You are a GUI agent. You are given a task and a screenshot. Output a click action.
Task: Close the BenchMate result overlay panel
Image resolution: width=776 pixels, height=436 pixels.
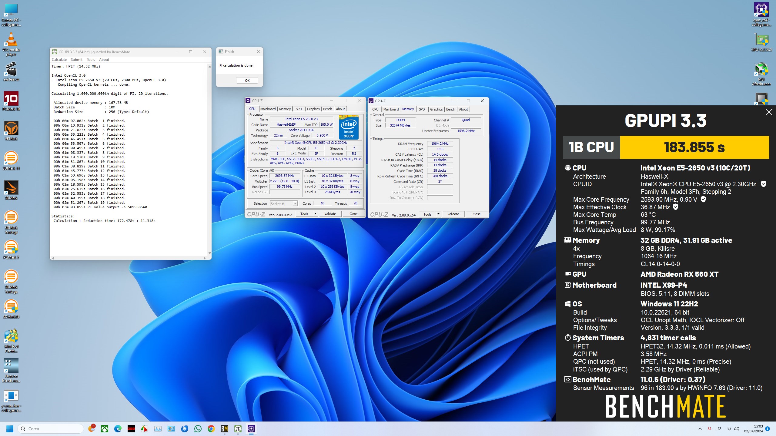769,112
